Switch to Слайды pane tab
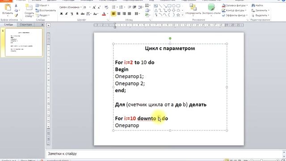 coord(8,25)
